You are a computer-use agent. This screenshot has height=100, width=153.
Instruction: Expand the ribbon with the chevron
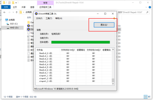(146, 7)
